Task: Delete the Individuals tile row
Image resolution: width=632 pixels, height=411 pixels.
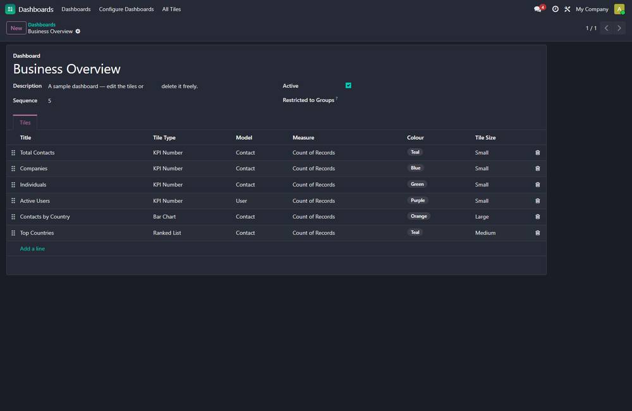Action: pos(537,185)
